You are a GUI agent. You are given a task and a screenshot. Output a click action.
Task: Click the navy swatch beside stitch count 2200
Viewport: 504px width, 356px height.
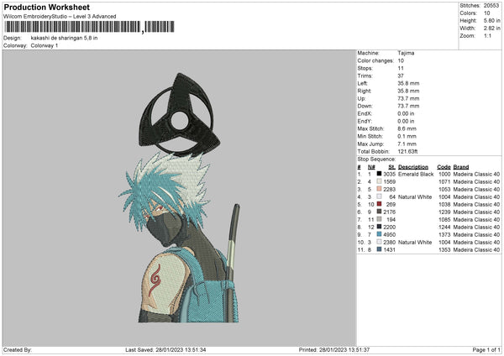coord(379,227)
